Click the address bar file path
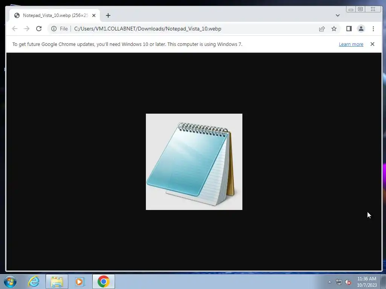 pyautogui.click(x=148, y=29)
